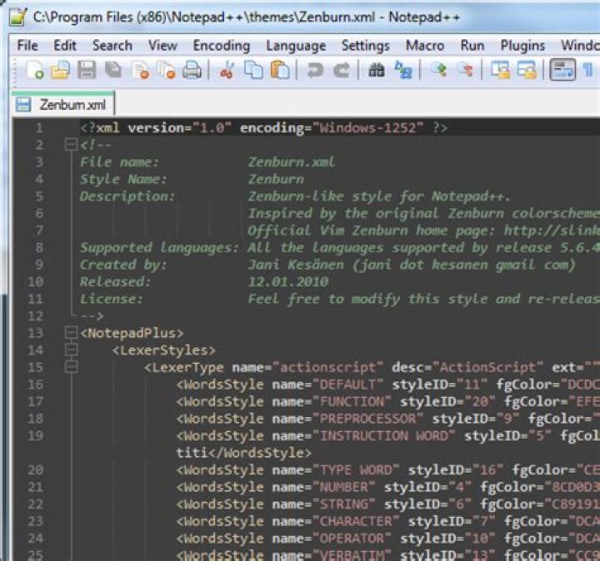Select the Zenburn.xml document tab
The image size is (600, 561).
(62, 104)
